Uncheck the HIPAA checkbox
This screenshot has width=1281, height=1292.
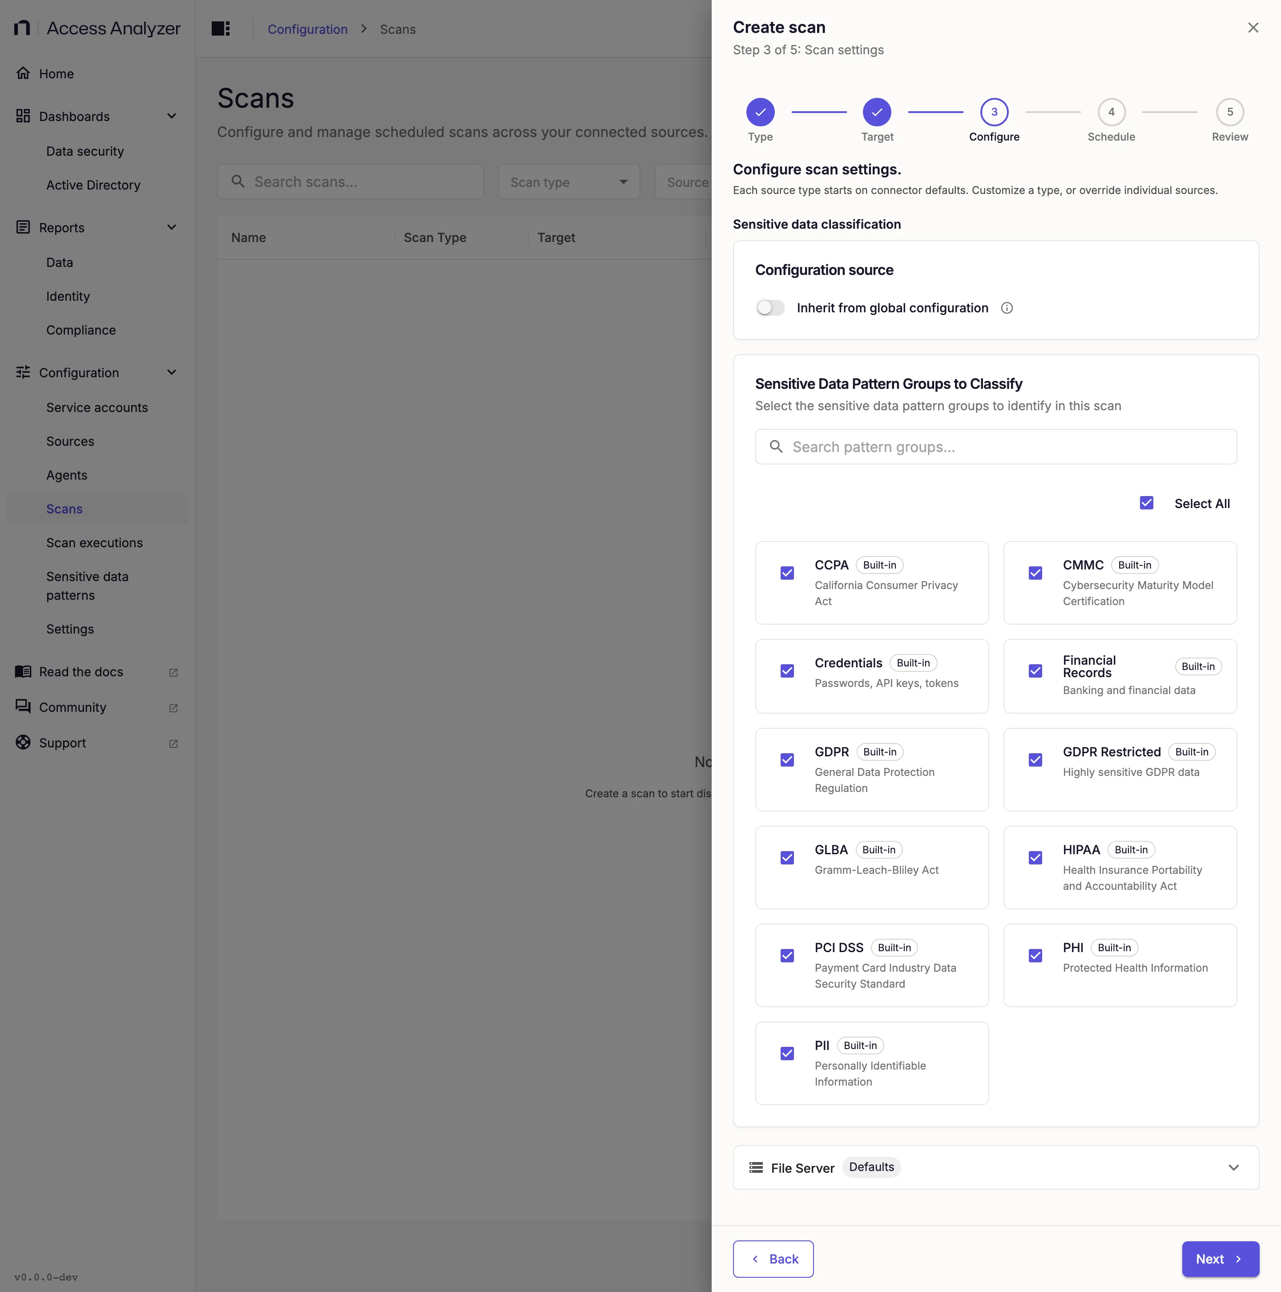point(1035,857)
